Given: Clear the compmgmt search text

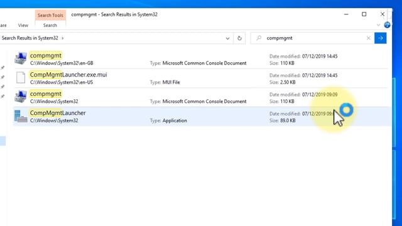Looking at the screenshot, I should (369, 38).
